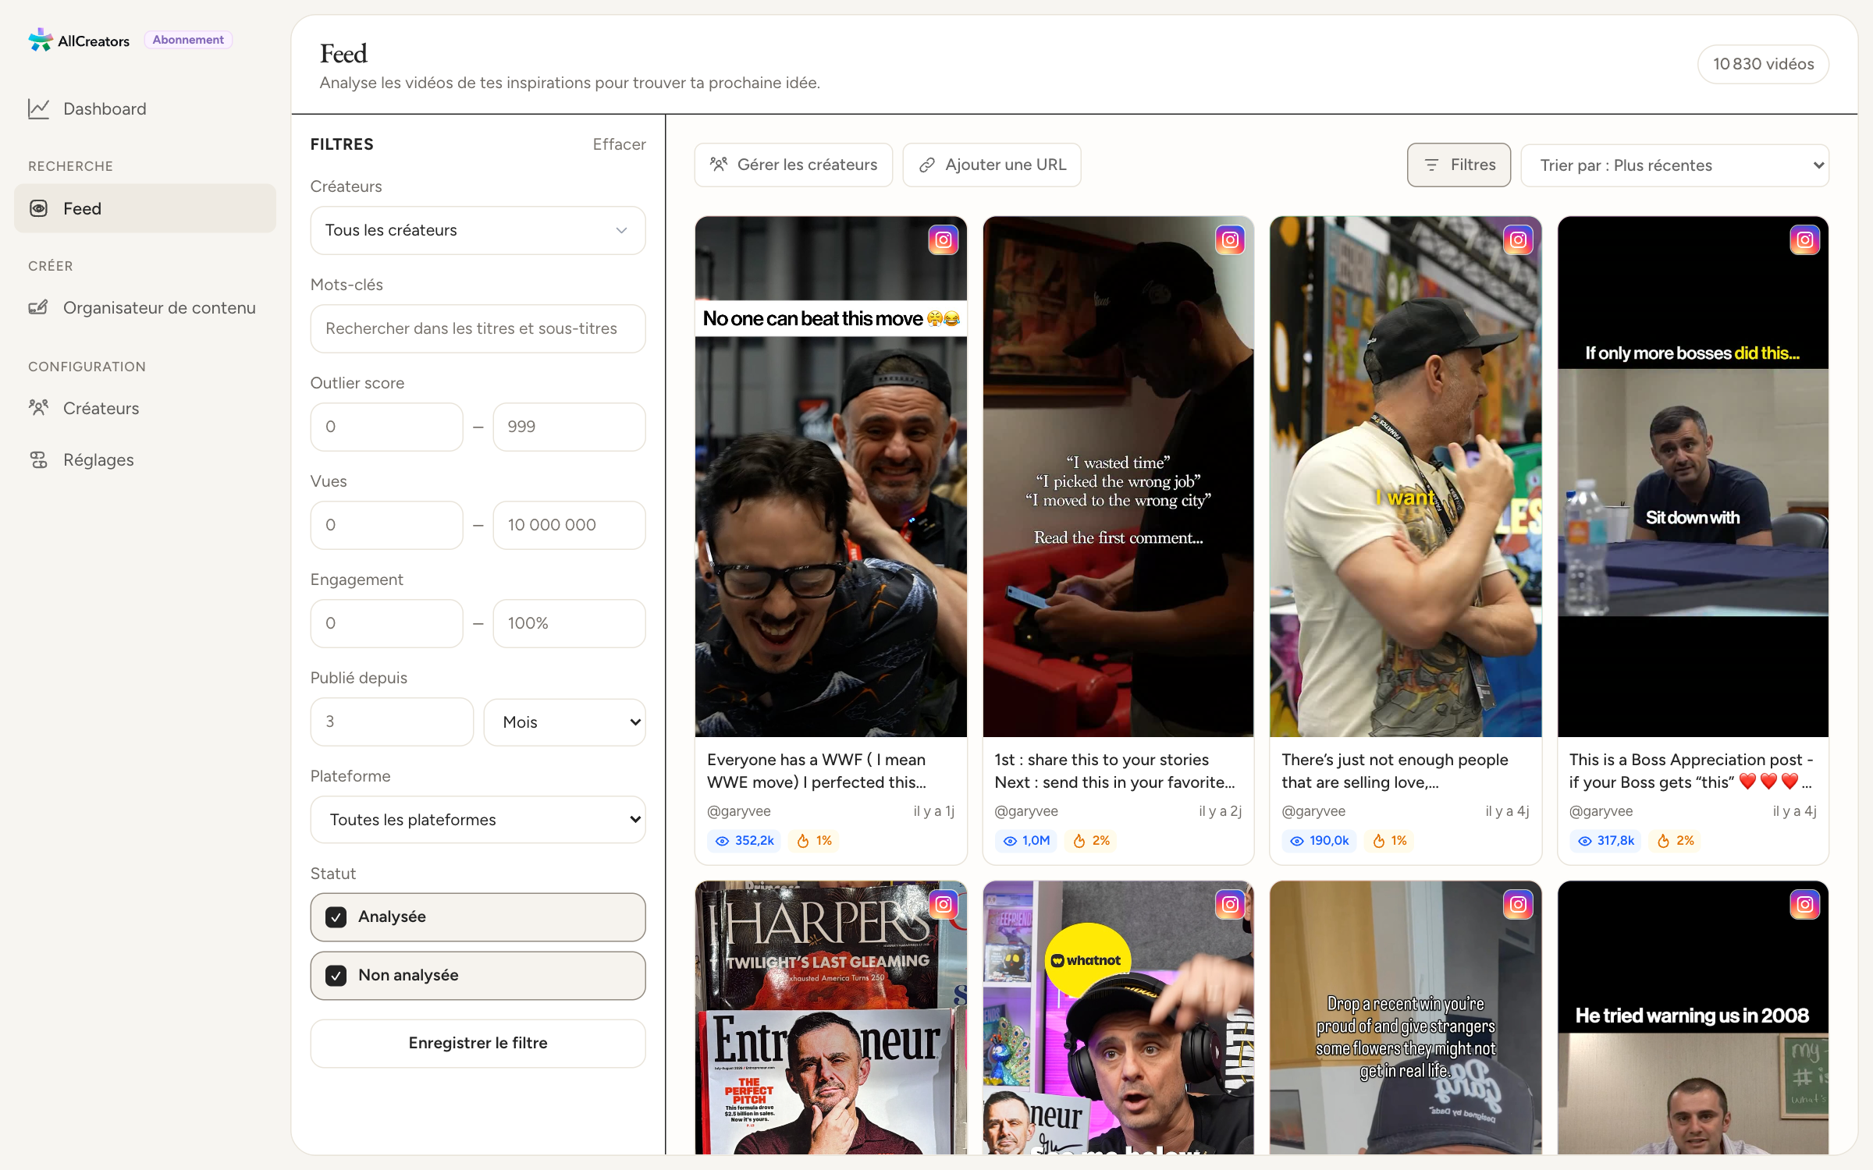The image size is (1873, 1170).
Task: Click Instagram icon on 'Drop a recent win' video
Action: click(x=1518, y=905)
